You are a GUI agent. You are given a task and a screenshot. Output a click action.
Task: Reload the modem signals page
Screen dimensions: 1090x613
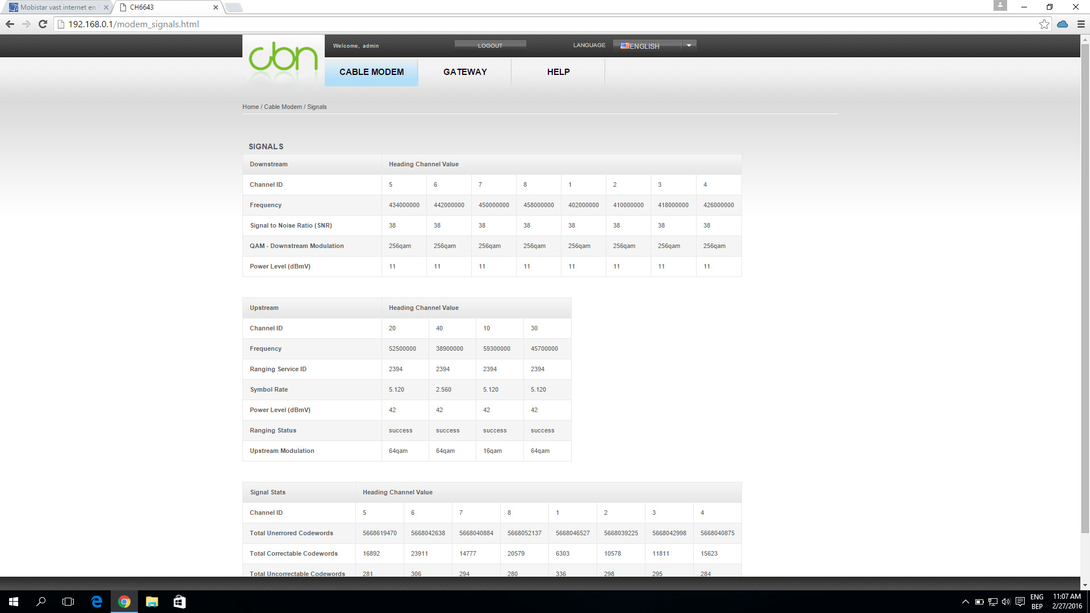[x=43, y=24]
